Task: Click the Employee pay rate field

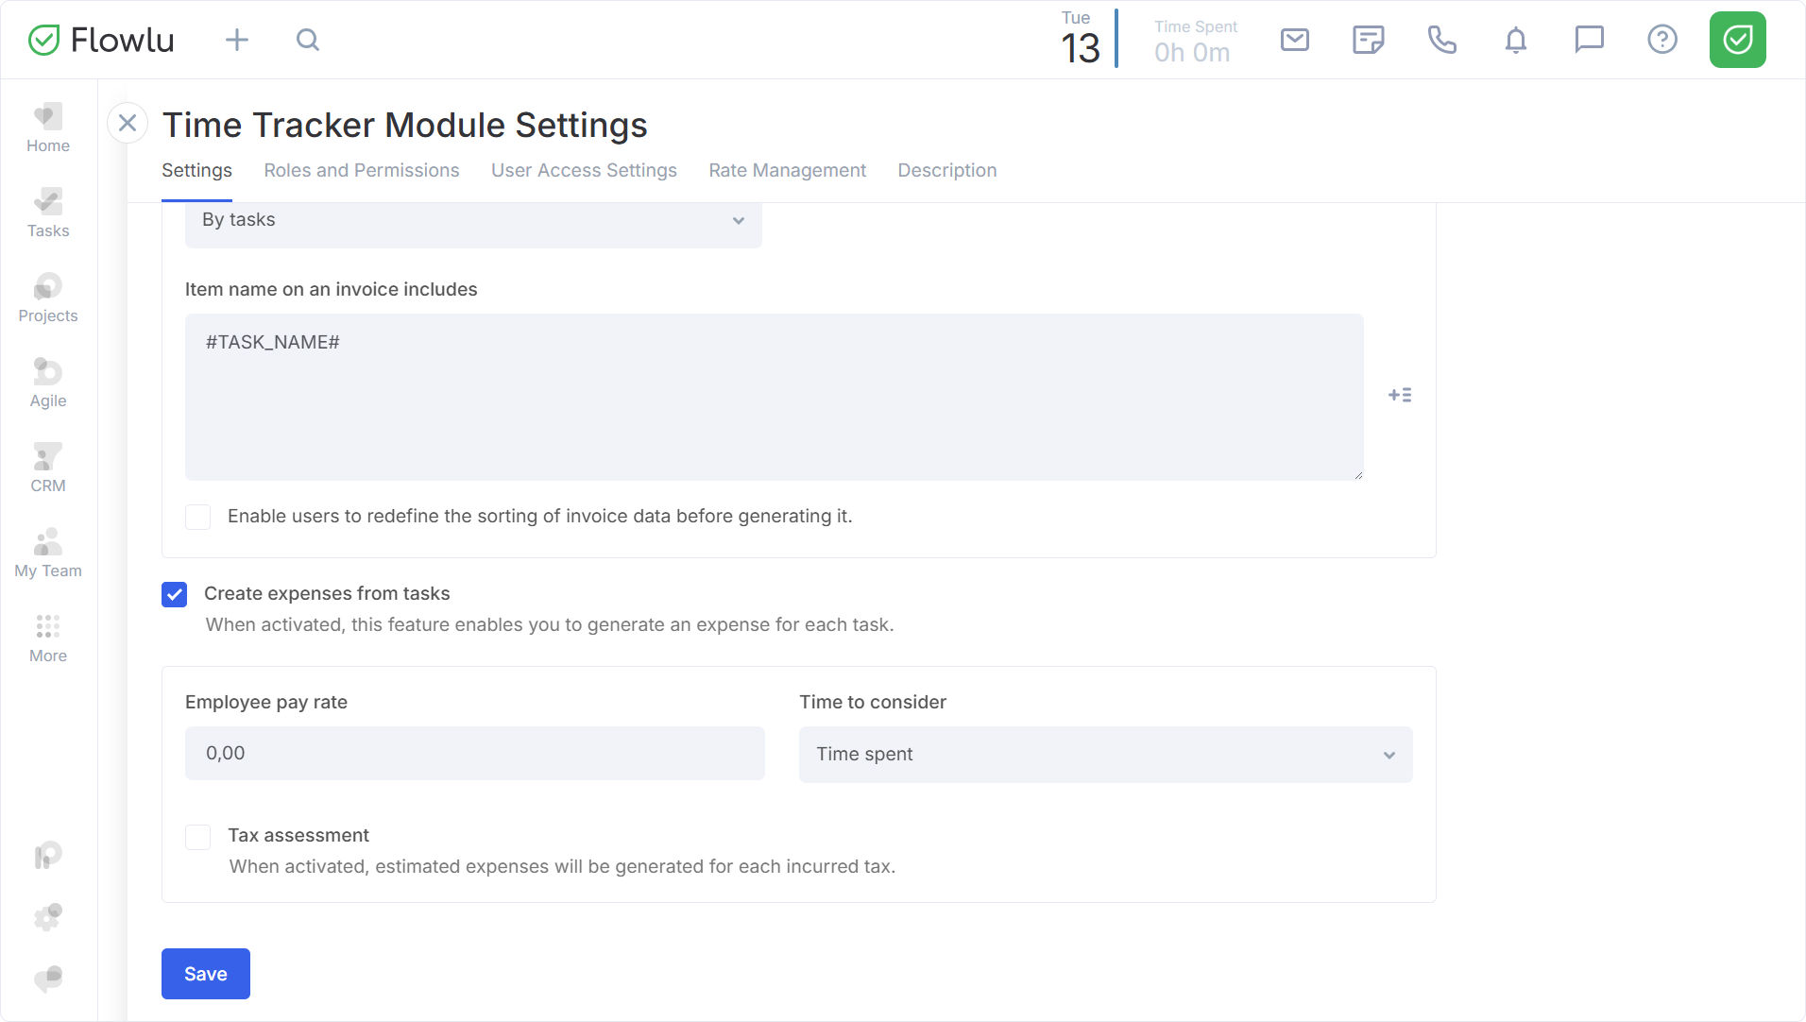Action: click(474, 753)
